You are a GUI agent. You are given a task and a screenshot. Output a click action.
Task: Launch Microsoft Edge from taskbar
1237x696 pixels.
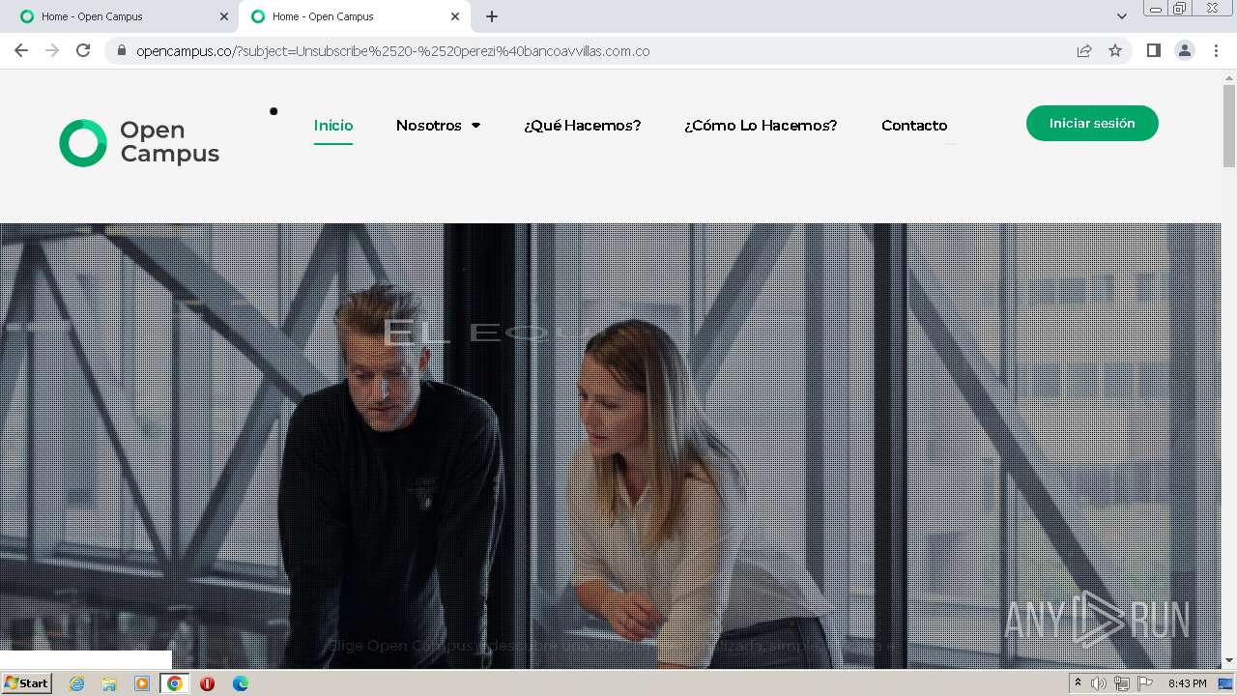(x=241, y=683)
